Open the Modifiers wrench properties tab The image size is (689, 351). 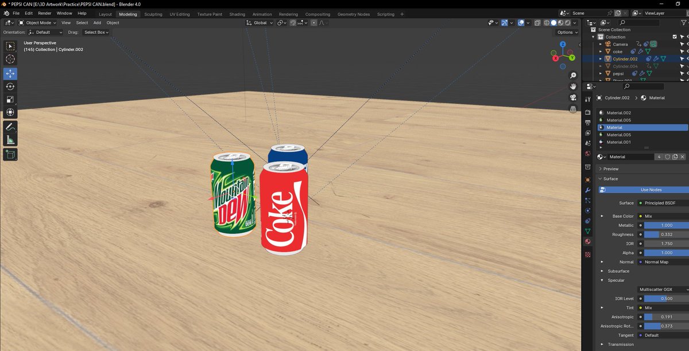587,190
